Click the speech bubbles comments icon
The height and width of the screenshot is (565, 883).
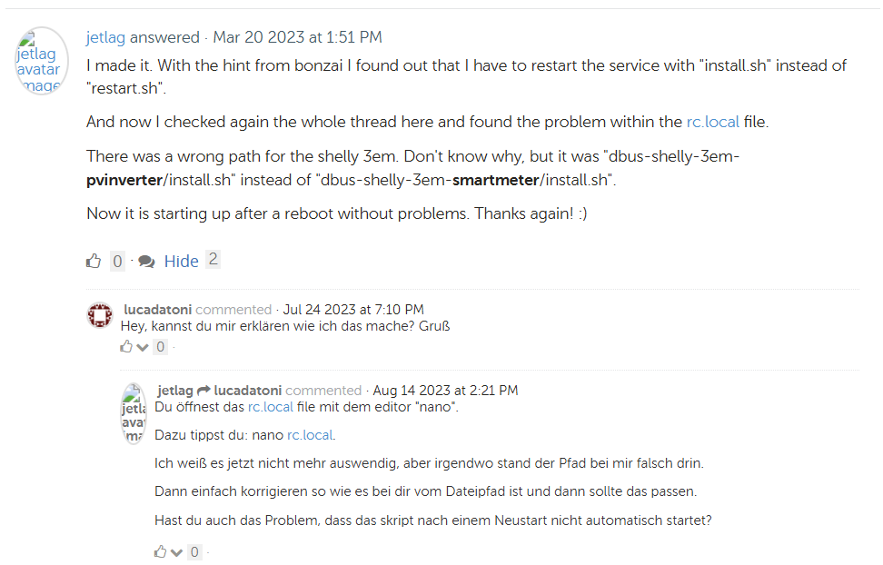pos(146,262)
